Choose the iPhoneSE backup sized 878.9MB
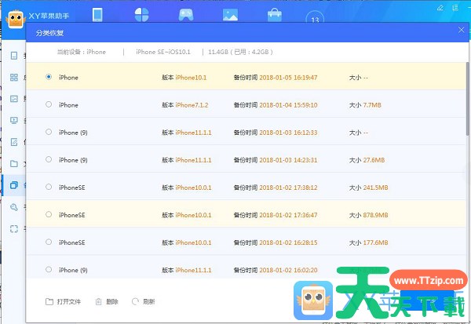 point(49,214)
